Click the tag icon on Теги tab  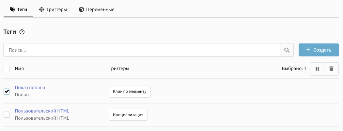12,9
